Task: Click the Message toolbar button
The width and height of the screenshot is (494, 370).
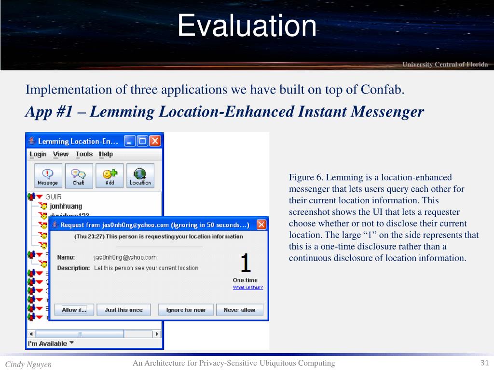Action: click(x=48, y=175)
